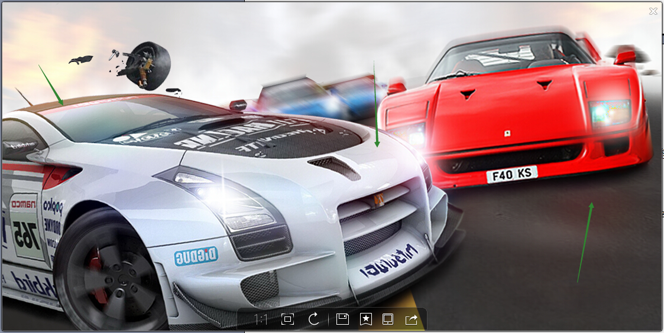This screenshot has height=333, width=664.
Task: Click the fit-to-window icon
Action: coord(287,319)
